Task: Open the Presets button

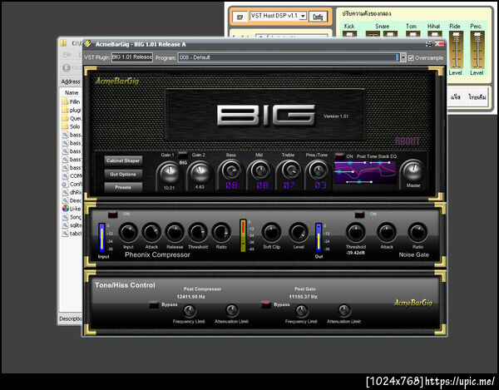Action: click(x=123, y=187)
